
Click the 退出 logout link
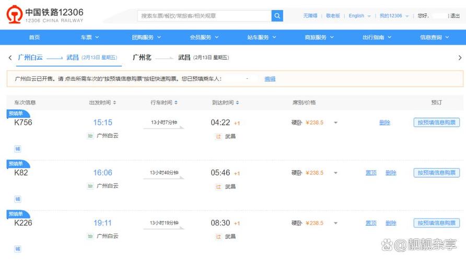pyautogui.click(x=455, y=16)
